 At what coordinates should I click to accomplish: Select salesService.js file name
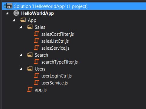[55, 48]
